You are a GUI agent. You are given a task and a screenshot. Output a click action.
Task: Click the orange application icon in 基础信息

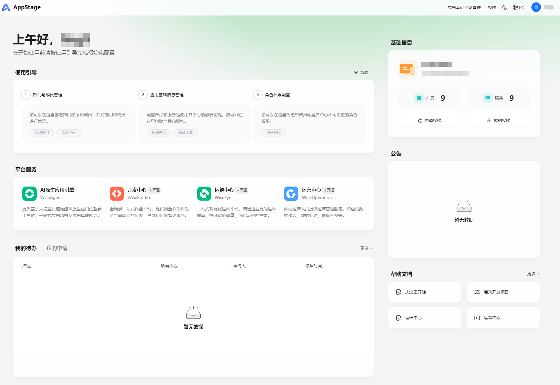[407, 69]
